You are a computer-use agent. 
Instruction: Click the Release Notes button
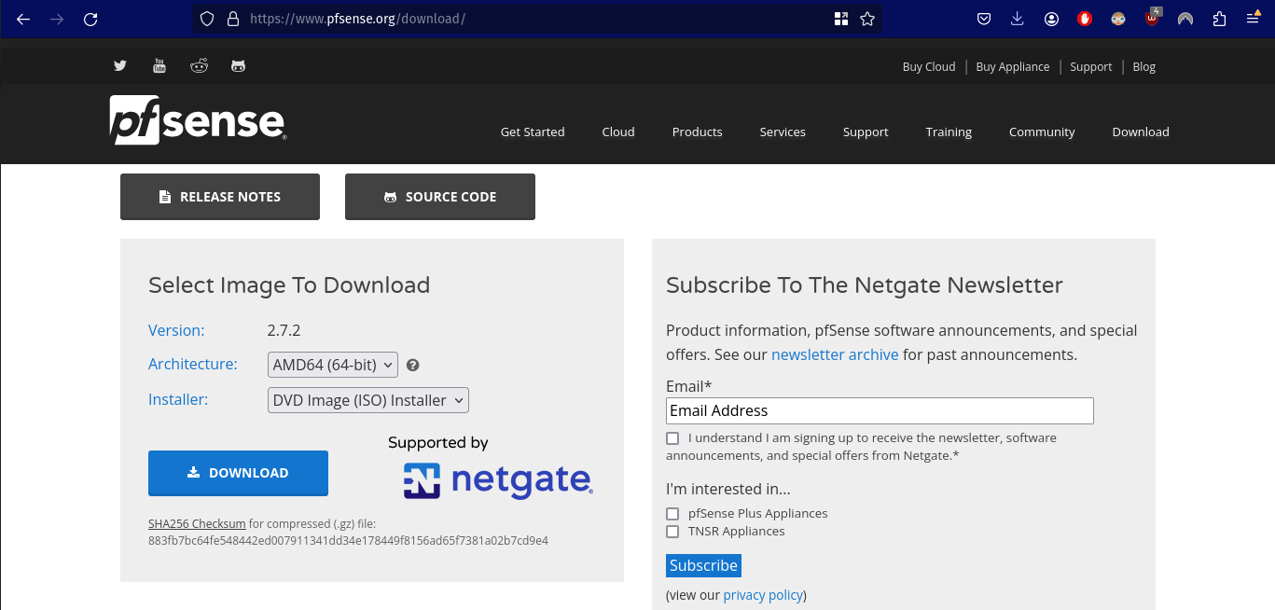point(220,197)
